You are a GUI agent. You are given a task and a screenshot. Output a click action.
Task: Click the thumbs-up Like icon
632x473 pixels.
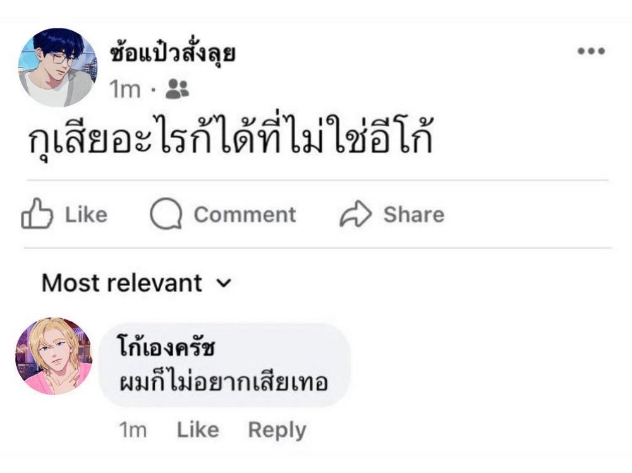click(x=37, y=214)
